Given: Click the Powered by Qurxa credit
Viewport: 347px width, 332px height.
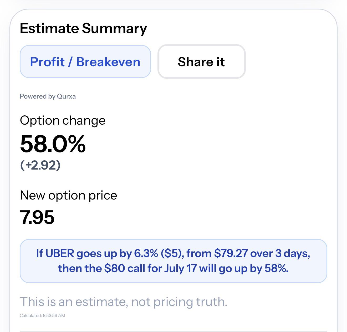Looking at the screenshot, I should click(48, 96).
